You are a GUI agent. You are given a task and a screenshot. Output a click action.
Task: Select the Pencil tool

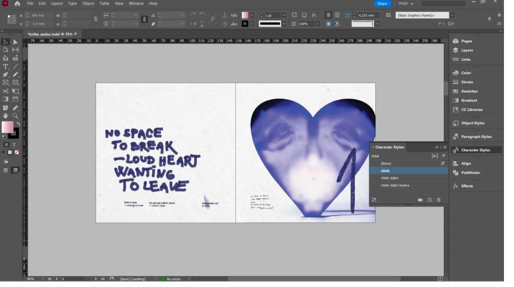point(15,74)
